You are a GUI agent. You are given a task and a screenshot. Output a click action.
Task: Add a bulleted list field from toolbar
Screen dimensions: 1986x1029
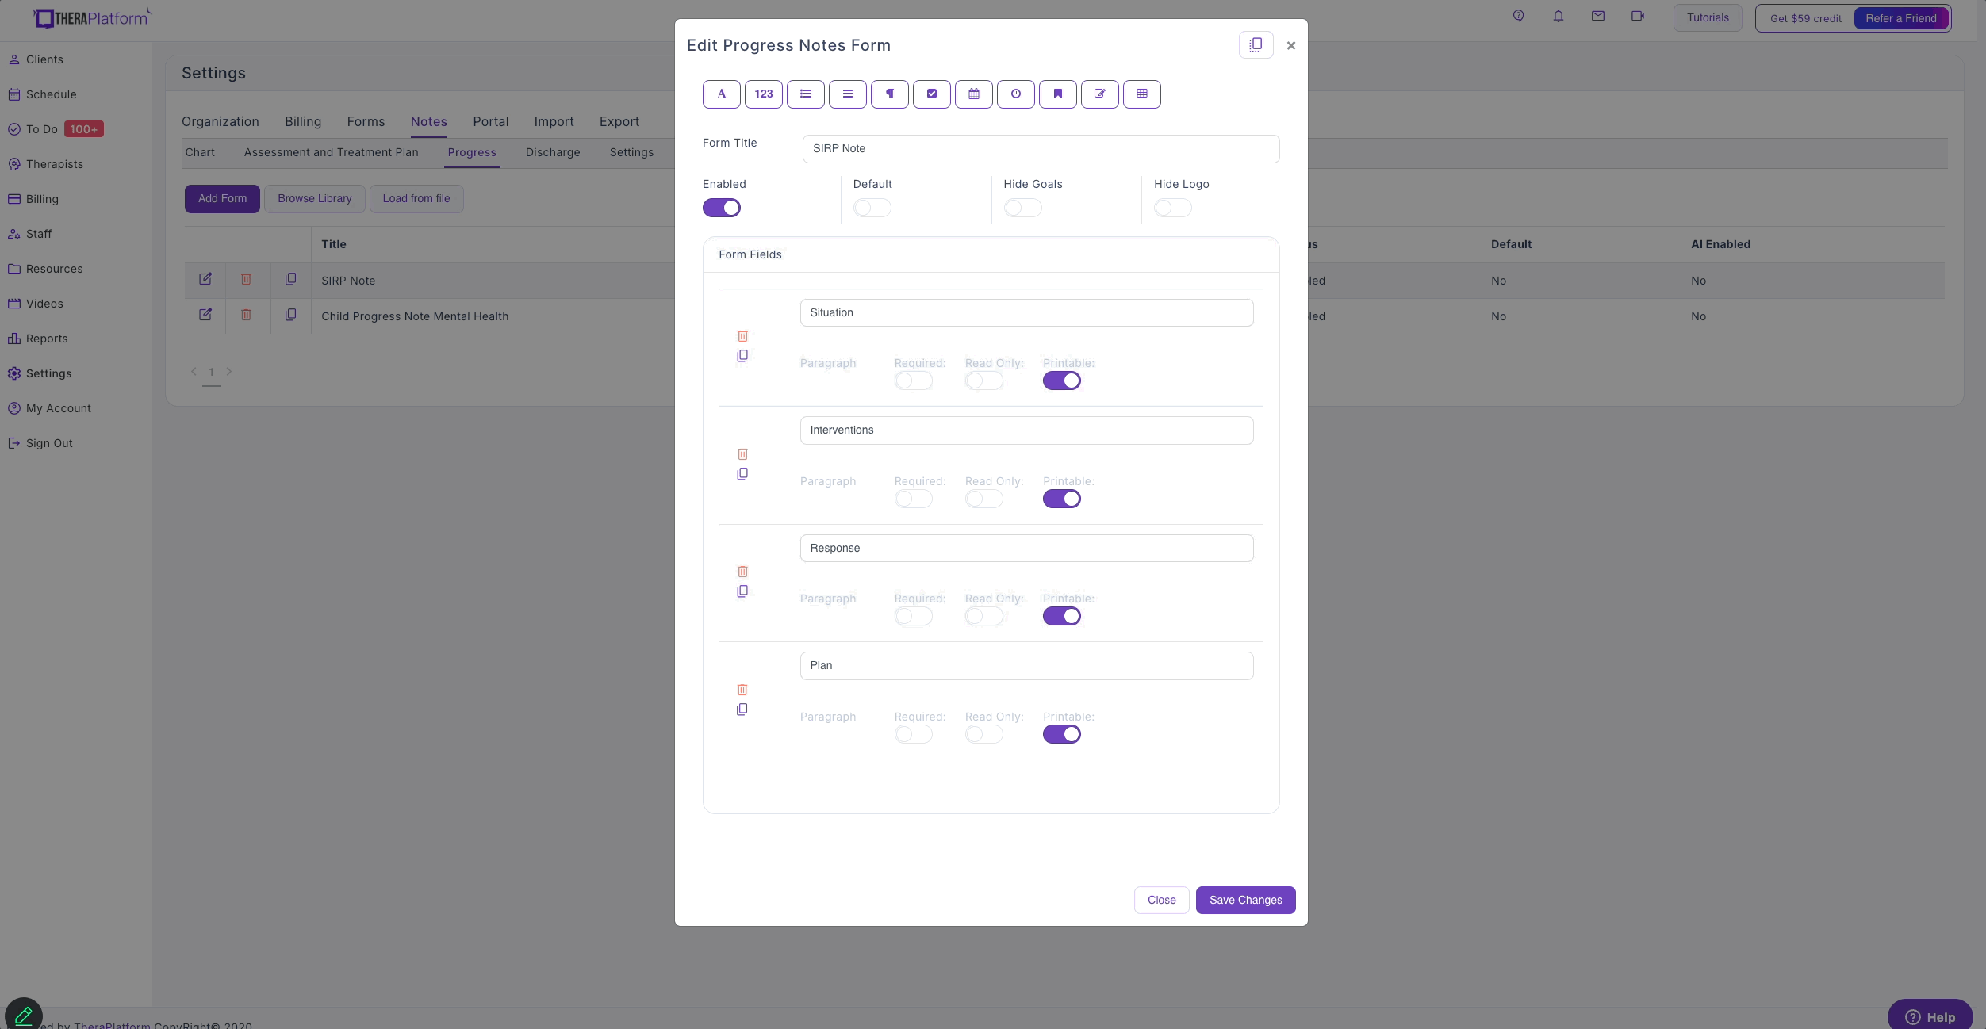click(x=805, y=94)
